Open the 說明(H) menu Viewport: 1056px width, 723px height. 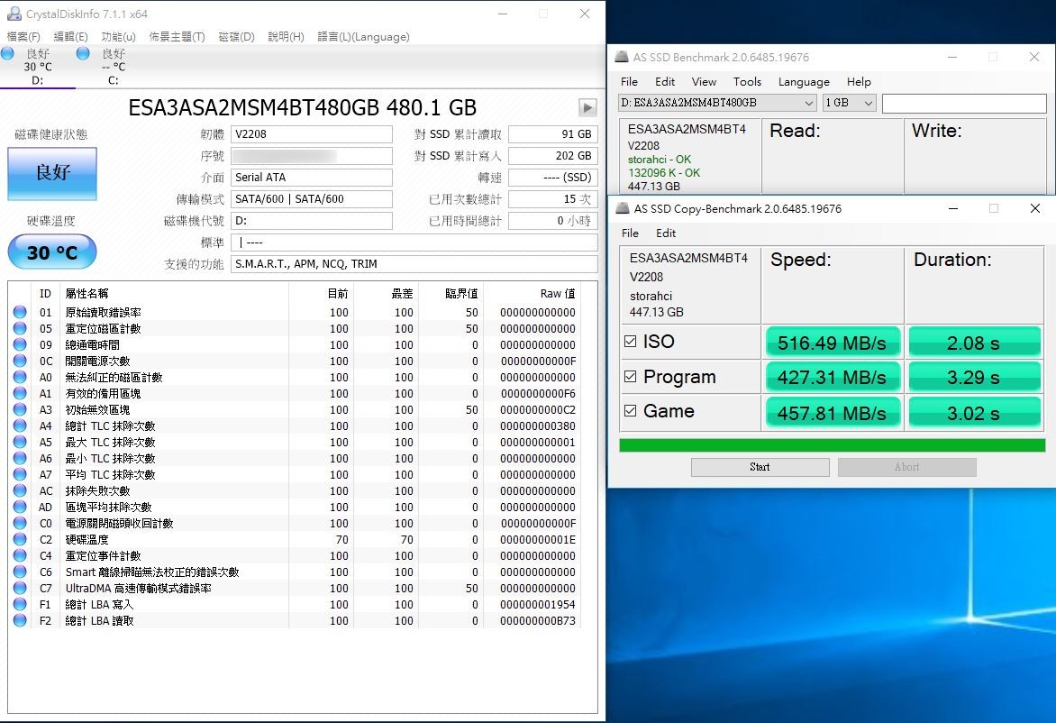click(x=287, y=36)
